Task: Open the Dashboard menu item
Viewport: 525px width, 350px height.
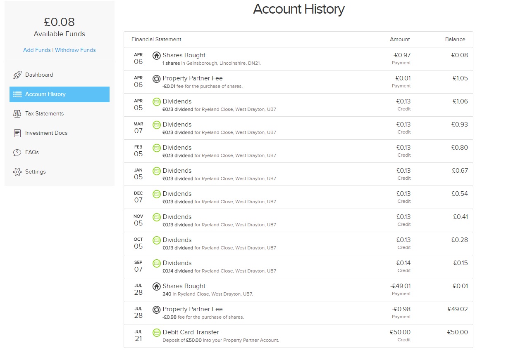Action: pyautogui.click(x=60, y=75)
